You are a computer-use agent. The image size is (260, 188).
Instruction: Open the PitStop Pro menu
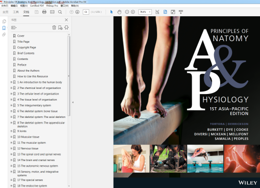[52, 6]
